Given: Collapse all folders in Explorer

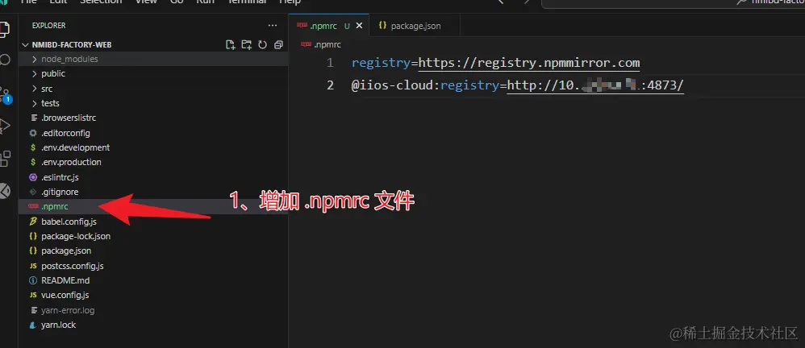Looking at the screenshot, I should tap(278, 44).
